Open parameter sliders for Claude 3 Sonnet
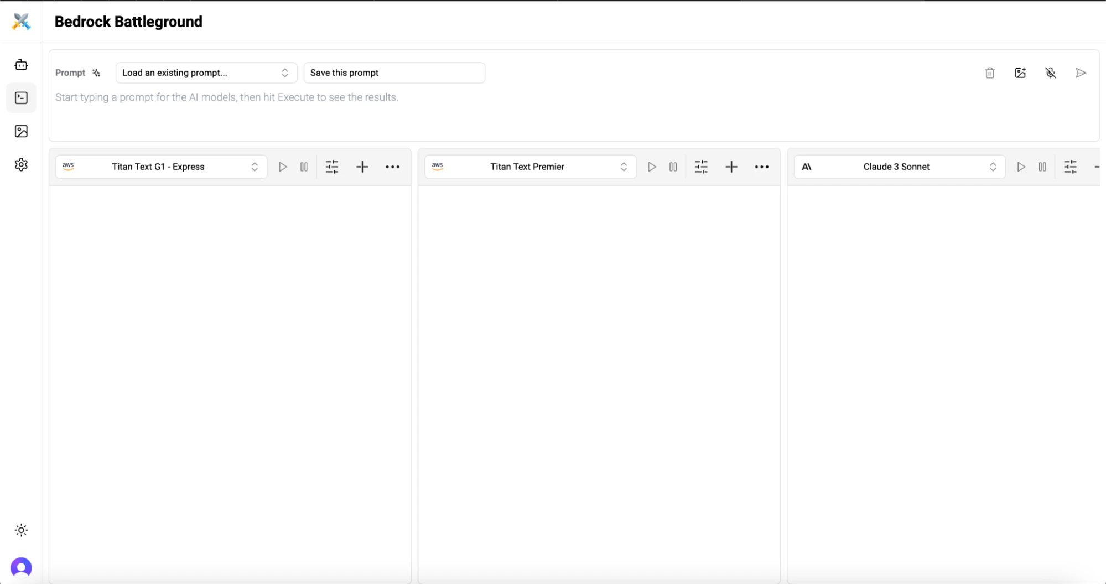Viewport: 1106px width, 585px height. tap(1071, 167)
